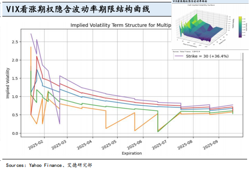This screenshot has width=249, height=174.
Task: Click the purple line swatch in legend
Action: [179, 56]
